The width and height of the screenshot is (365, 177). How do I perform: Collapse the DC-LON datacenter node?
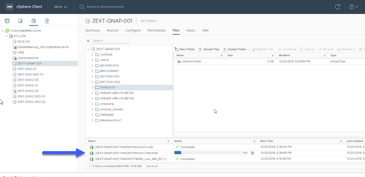coord(6,36)
